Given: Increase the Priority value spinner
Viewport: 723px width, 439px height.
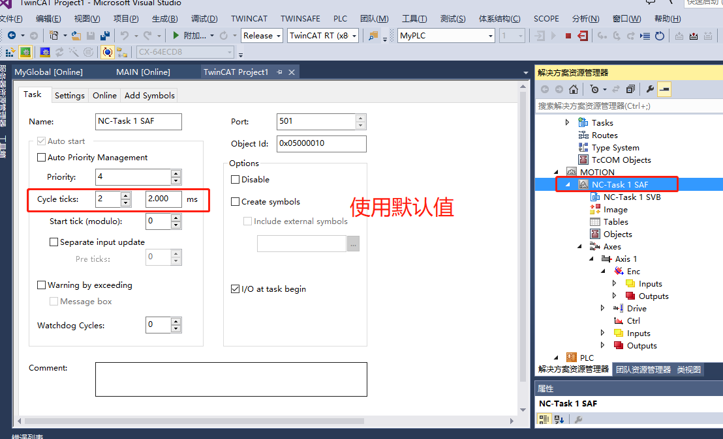Looking at the screenshot, I should click(x=176, y=173).
